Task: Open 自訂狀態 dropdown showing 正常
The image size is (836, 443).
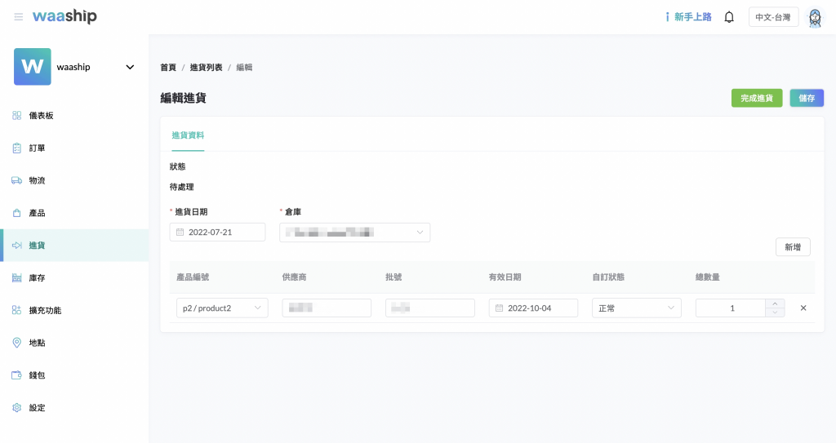Action: click(x=636, y=308)
